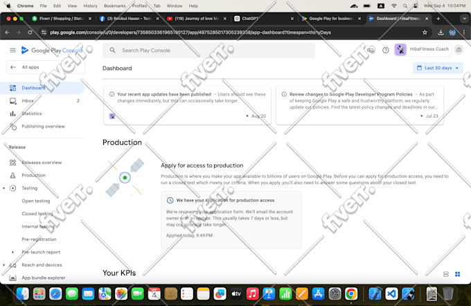Open Publishing overview
The image size is (471, 306).
click(x=42, y=127)
